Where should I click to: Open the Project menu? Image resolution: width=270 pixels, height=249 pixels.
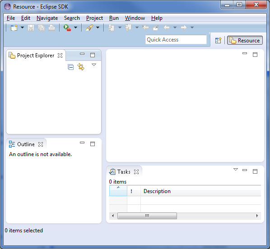94,18
